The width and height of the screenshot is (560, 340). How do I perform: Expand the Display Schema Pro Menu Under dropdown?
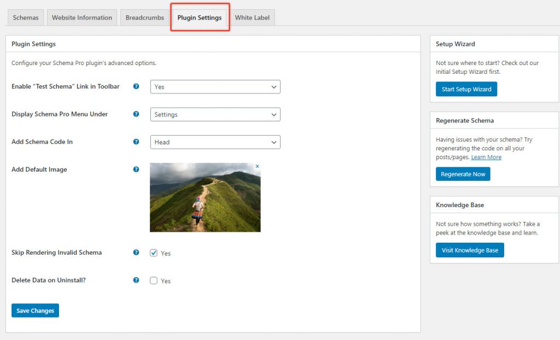(x=215, y=114)
